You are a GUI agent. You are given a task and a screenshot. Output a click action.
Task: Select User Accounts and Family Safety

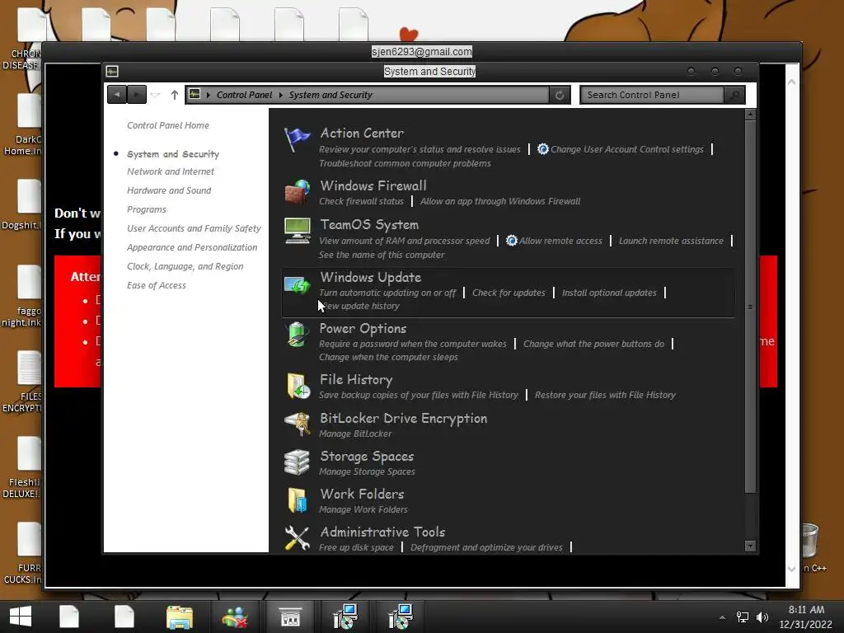194,229
